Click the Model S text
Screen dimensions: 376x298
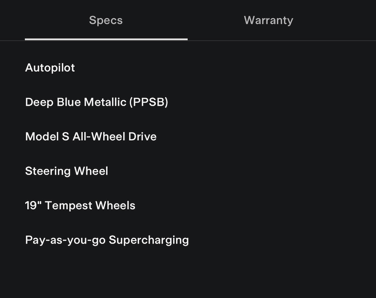pos(47,137)
